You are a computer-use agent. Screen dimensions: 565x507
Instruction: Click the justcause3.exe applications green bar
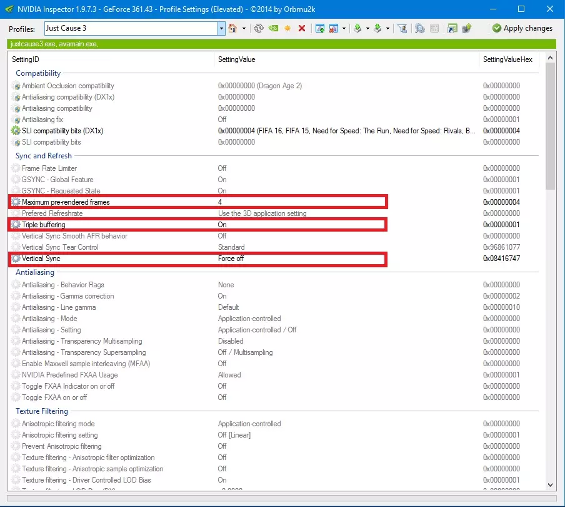tap(281, 44)
